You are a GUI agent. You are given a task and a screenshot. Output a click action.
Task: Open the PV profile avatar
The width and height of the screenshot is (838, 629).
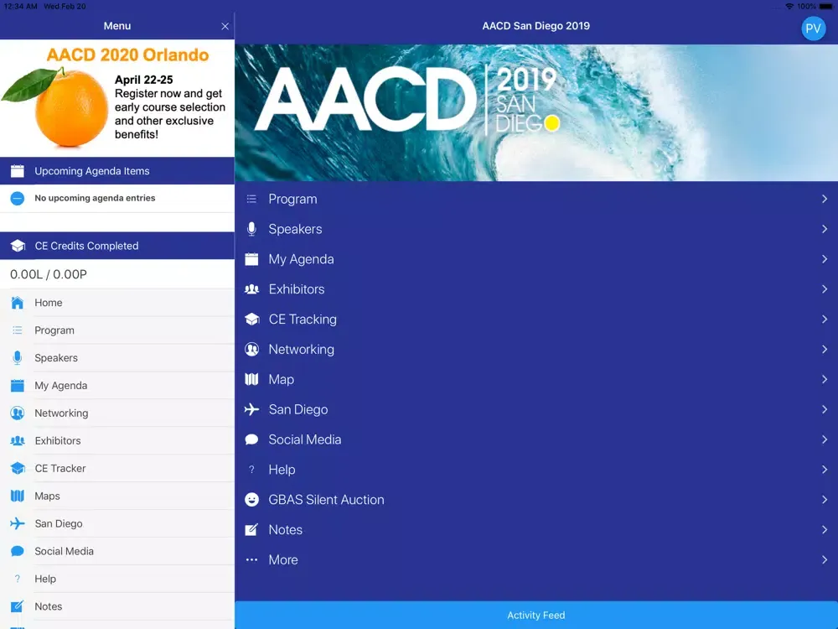click(x=813, y=28)
